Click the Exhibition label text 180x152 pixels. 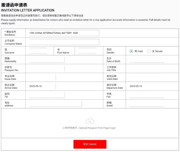coord(10,33)
